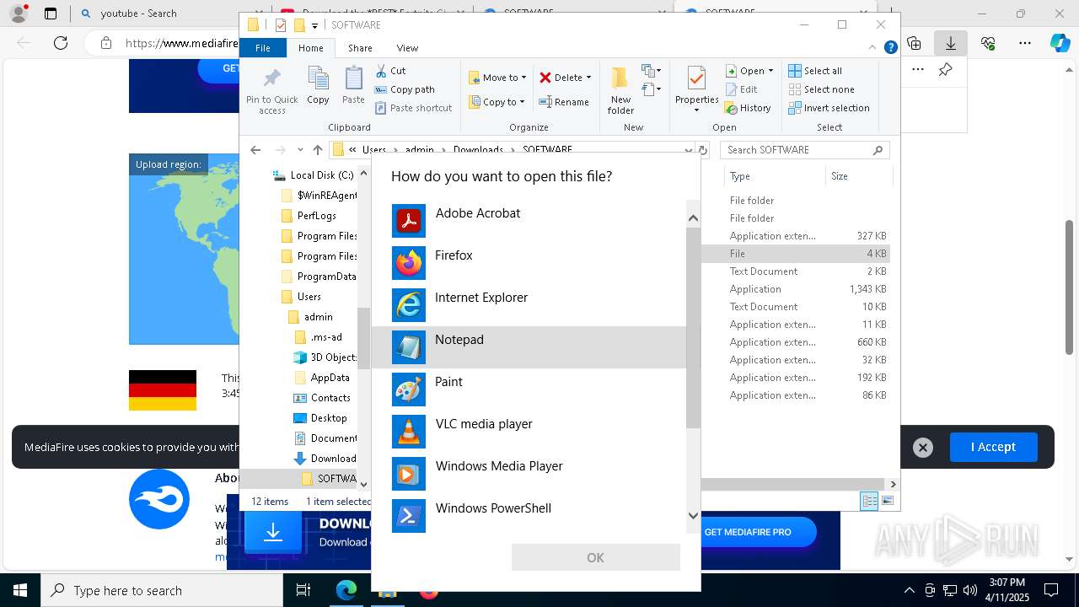Choose Windows PowerShell
The height and width of the screenshot is (607, 1079).
(x=529, y=516)
